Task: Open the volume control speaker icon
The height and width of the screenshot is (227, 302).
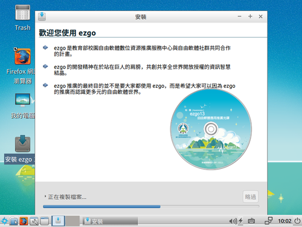Action: (233, 221)
